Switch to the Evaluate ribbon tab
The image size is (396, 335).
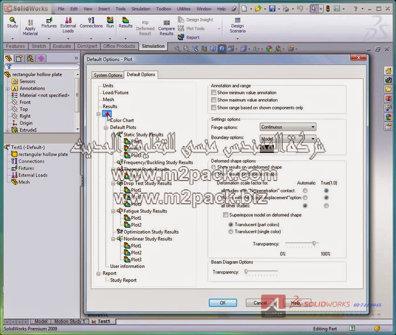[62, 46]
